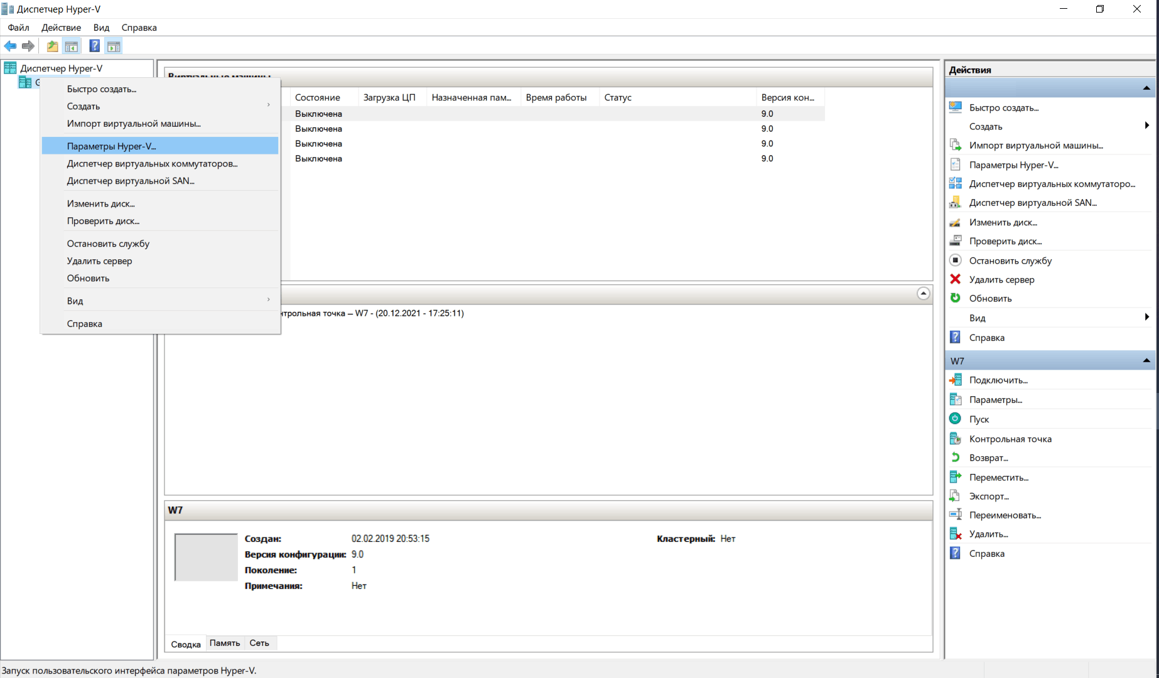Choose Диспетчер виртуальной SAN… in context menu
This screenshot has width=1159, height=678.
coord(160,181)
